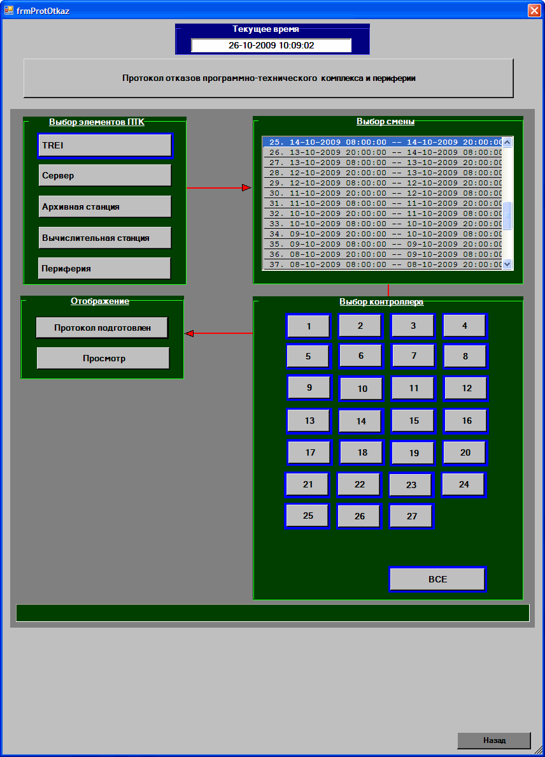
Task: Pick the Вычислительная станция button
Action: pos(104,238)
